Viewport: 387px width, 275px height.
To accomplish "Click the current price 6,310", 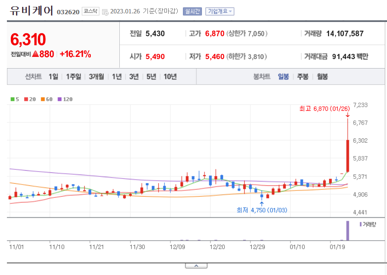I will 28,39.
